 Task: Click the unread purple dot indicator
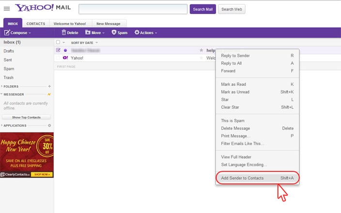(x=65, y=50)
